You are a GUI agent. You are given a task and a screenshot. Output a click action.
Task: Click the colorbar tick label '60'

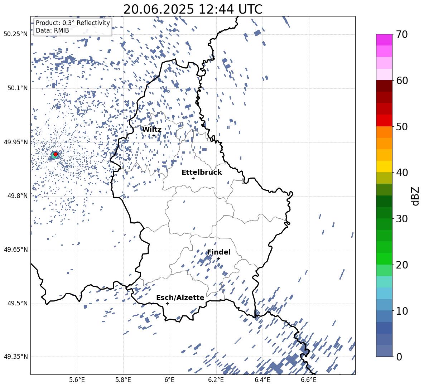click(402, 81)
